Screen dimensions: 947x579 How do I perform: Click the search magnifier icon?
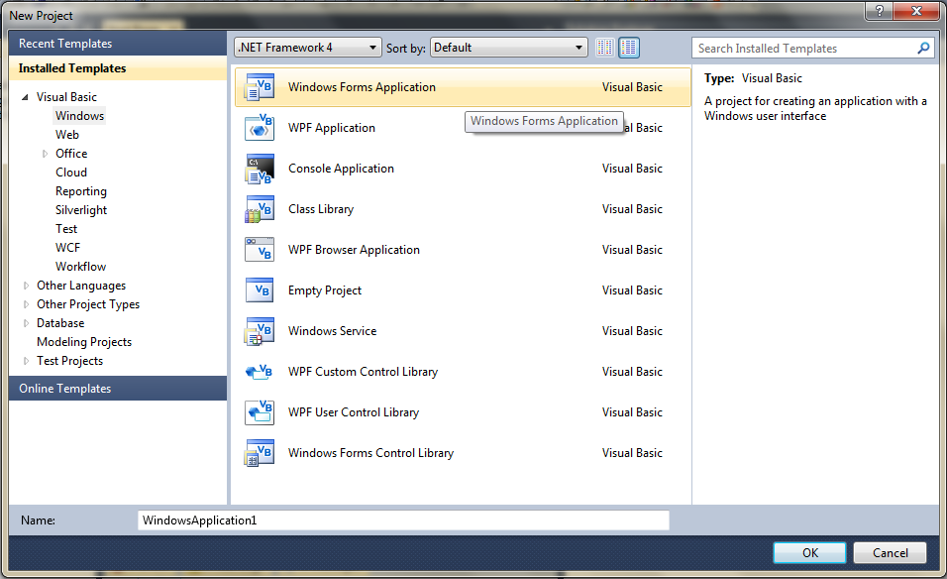[x=923, y=48]
